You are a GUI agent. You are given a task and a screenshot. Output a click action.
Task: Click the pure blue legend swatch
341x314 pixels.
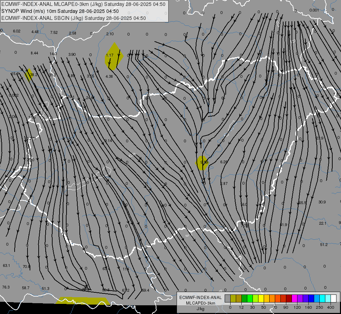pyautogui.click(x=311, y=298)
